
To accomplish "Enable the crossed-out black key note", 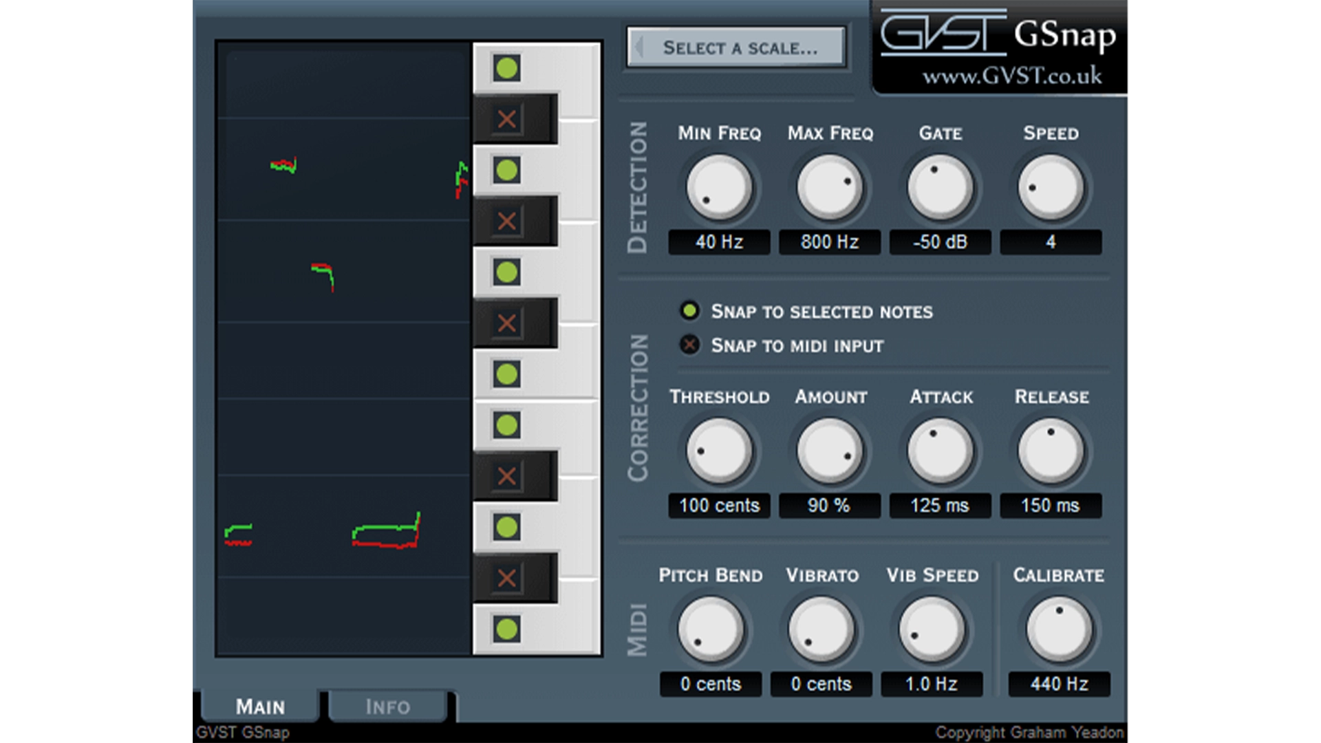I will [507, 119].
